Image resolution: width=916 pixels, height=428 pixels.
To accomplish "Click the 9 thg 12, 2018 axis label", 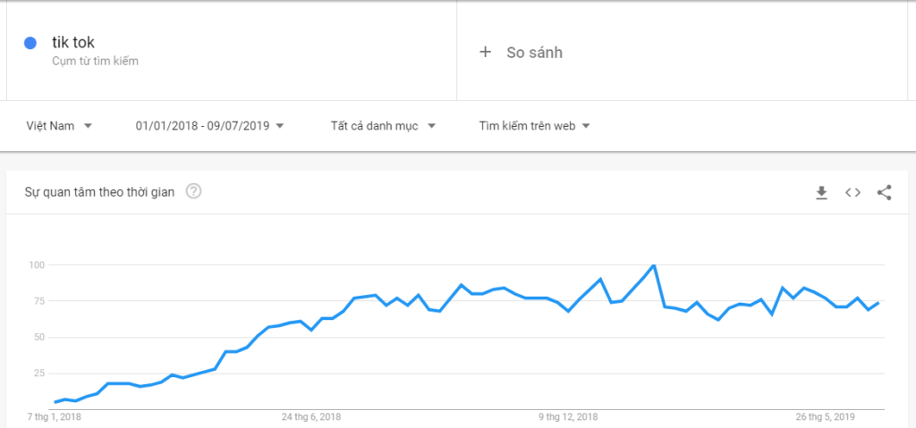I will (x=568, y=417).
